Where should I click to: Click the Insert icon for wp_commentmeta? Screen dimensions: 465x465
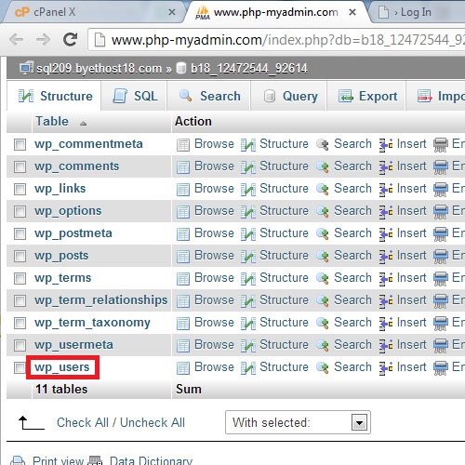(386, 144)
